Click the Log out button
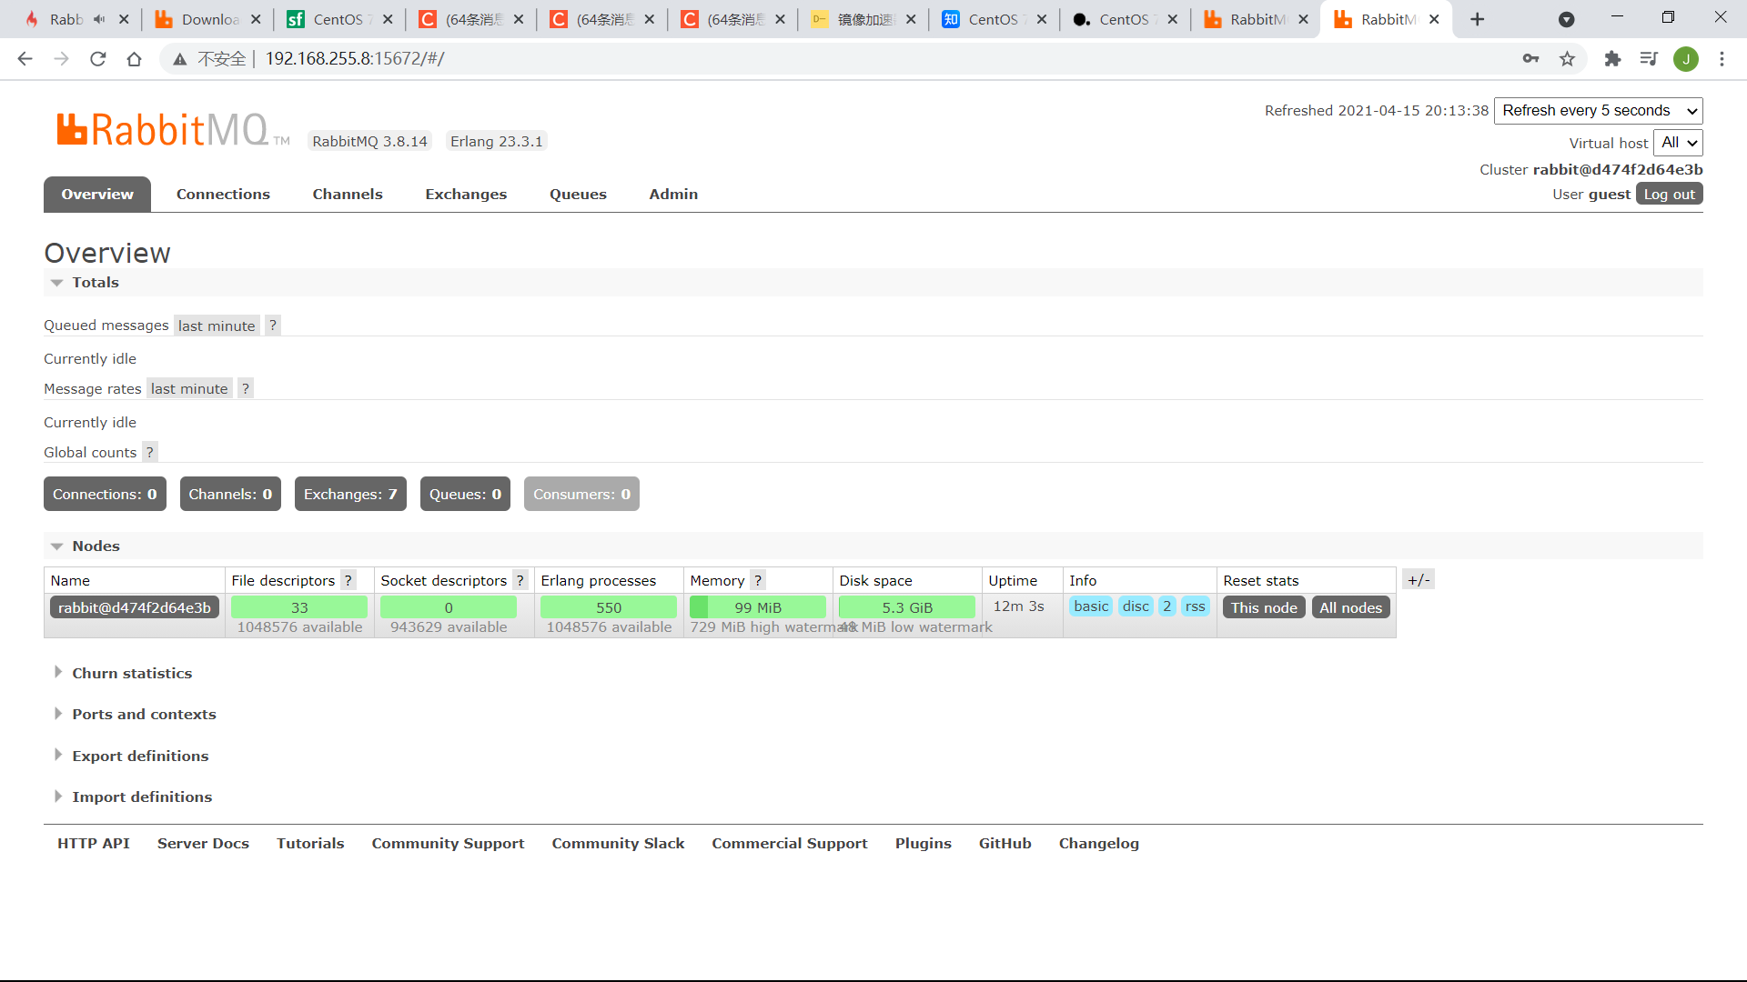The height and width of the screenshot is (982, 1747). click(1669, 195)
